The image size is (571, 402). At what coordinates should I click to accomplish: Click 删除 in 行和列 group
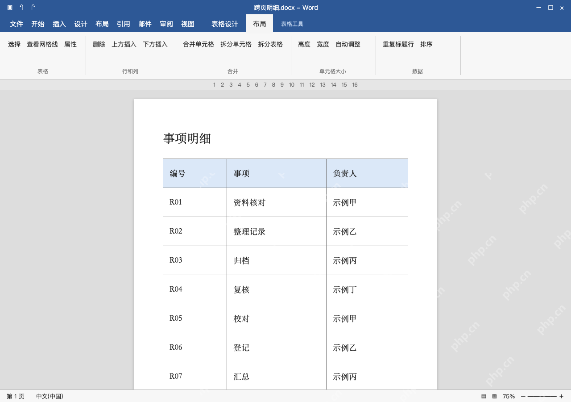point(99,44)
